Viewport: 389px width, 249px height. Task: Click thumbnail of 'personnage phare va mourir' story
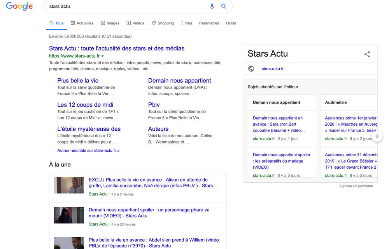(x=69, y=215)
